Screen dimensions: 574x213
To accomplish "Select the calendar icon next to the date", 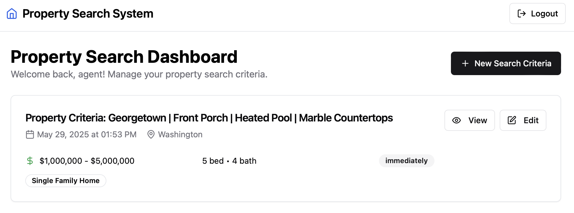I will 30,134.
